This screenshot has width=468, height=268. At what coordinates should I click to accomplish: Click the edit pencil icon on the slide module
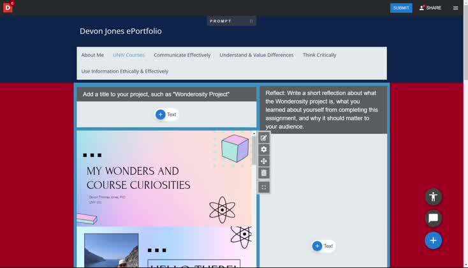tap(264, 138)
